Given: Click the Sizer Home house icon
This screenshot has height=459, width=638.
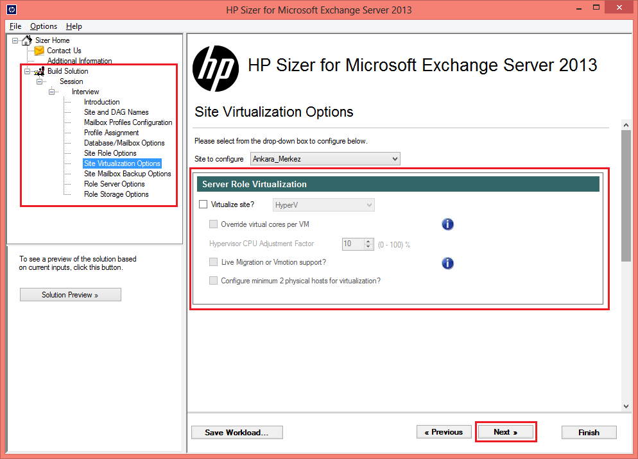Looking at the screenshot, I should pyautogui.click(x=27, y=40).
